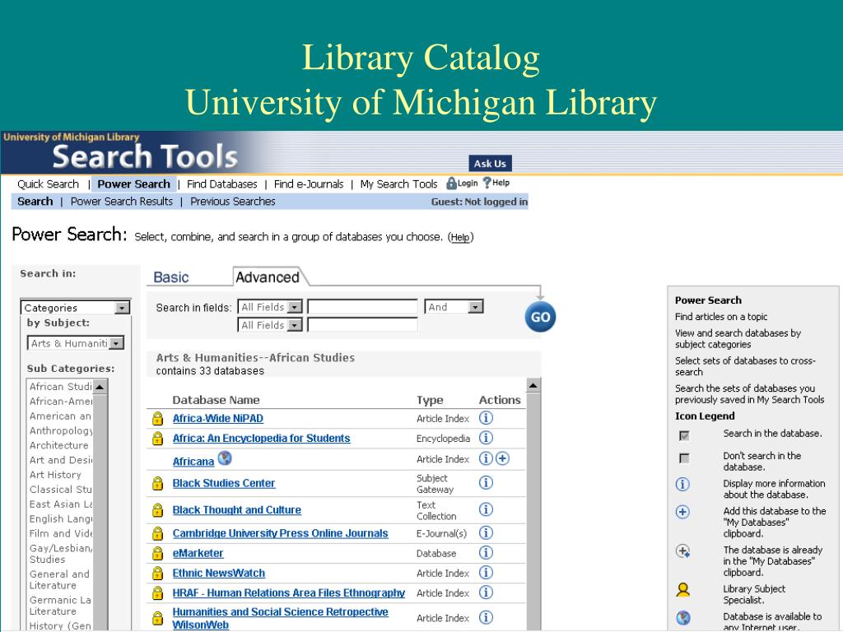This screenshot has height=632, width=843.
Task: Switch to the Basic search tab
Action: point(171,277)
